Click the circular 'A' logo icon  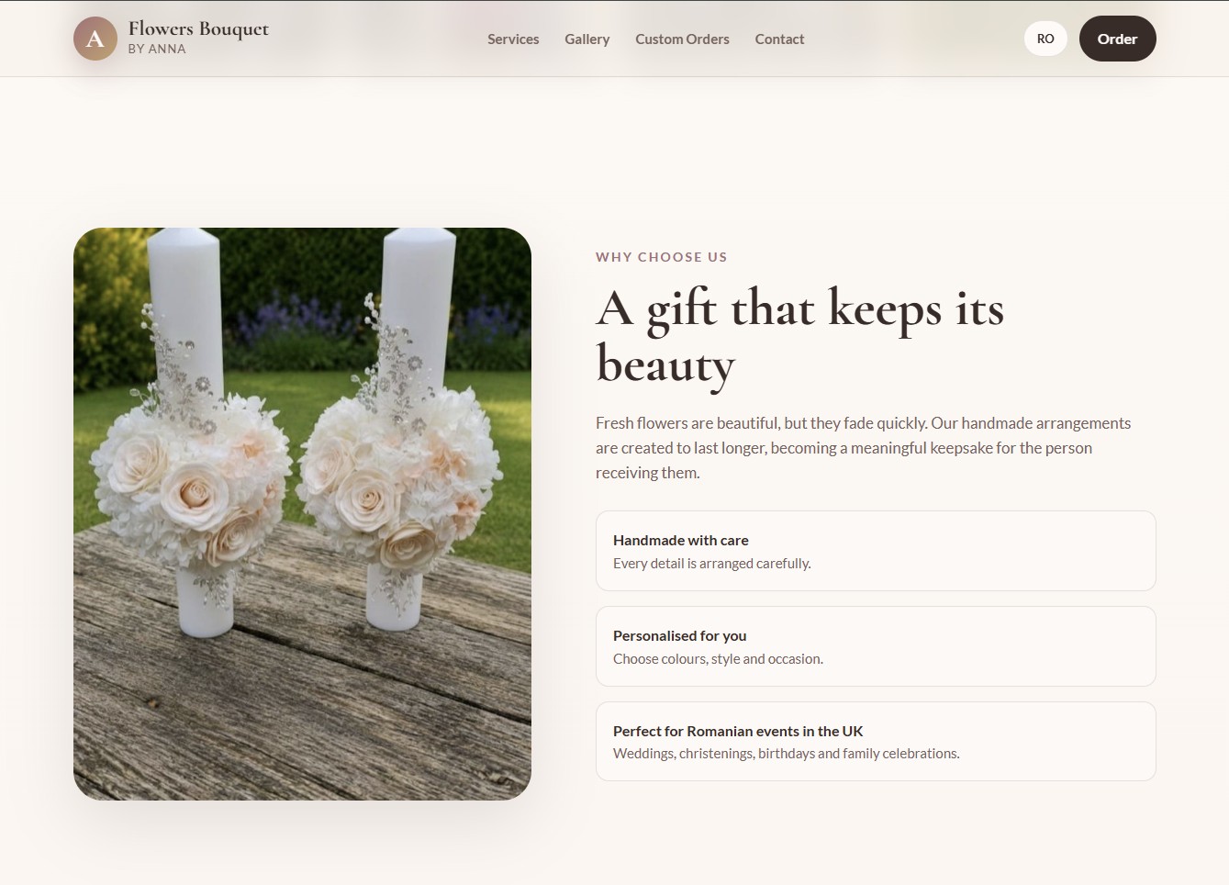95,39
